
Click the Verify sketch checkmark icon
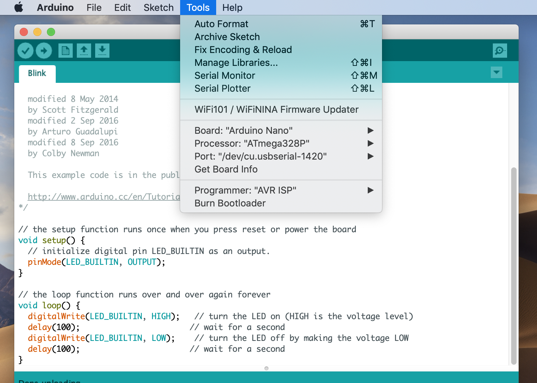click(x=25, y=51)
